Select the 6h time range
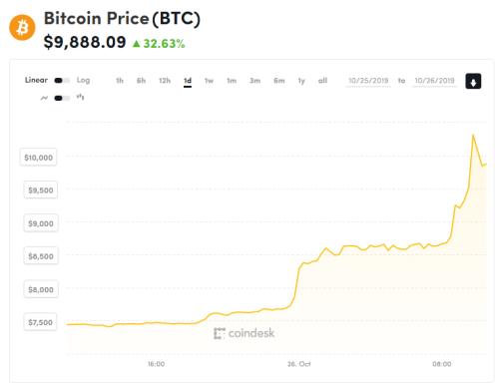This screenshot has width=499, height=384. (x=141, y=81)
